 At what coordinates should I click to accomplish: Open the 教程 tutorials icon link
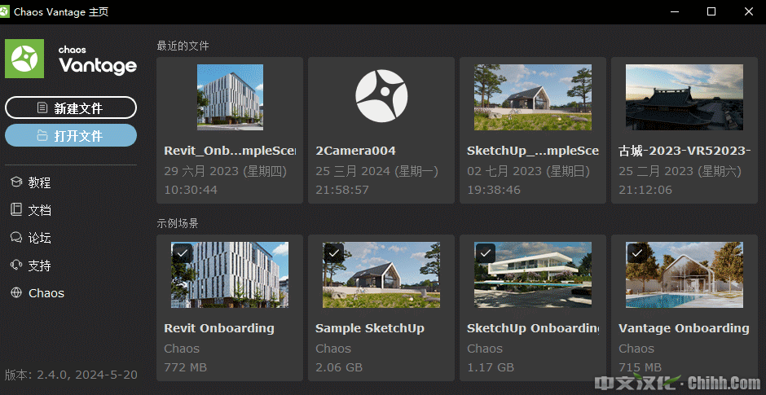(15, 182)
